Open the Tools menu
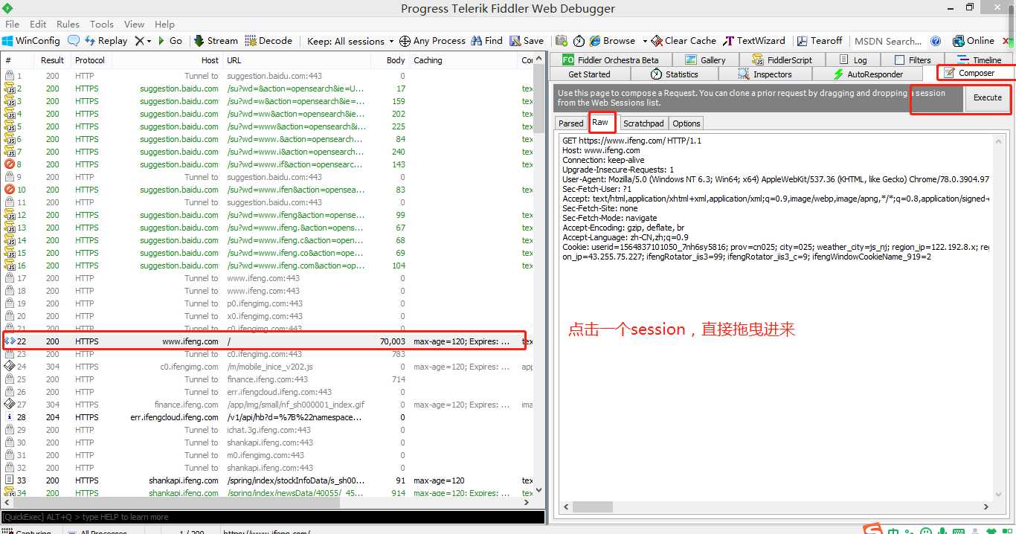This screenshot has height=534, width=1016. pos(102,24)
